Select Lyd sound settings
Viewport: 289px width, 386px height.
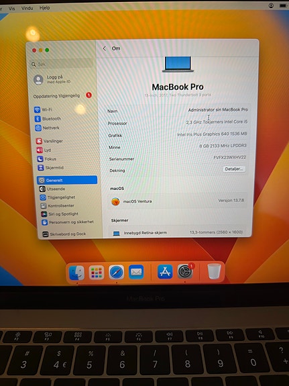[44, 150]
